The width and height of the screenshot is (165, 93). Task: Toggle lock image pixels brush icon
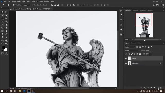132,54
